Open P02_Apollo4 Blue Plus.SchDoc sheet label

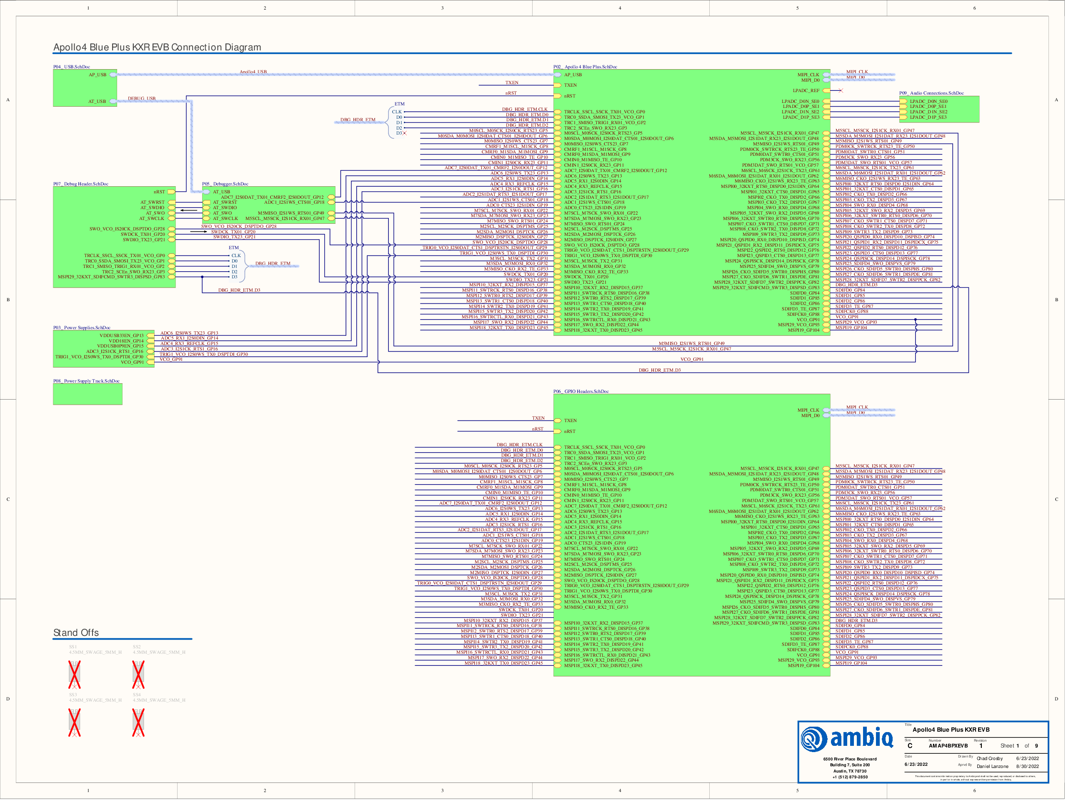point(585,67)
